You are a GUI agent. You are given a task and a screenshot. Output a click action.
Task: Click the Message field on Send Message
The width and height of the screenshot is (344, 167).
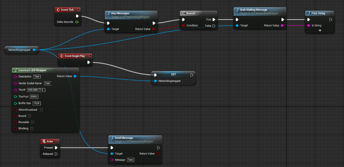tap(130, 160)
